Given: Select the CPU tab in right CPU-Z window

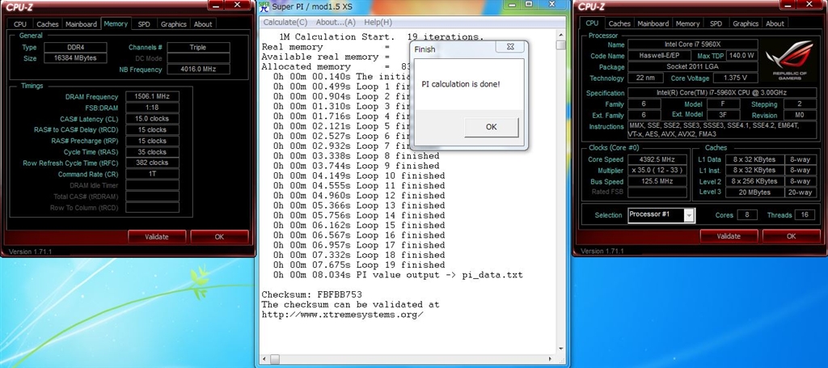Looking at the screenshot, I should [x=592, y=23].
